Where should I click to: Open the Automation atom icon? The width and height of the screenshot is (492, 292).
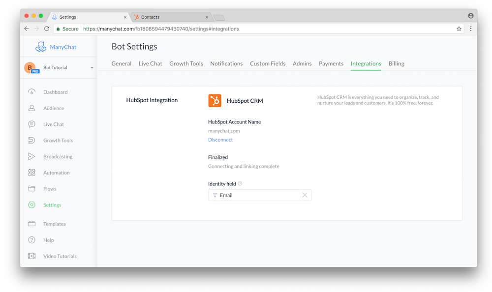(31, 173)
